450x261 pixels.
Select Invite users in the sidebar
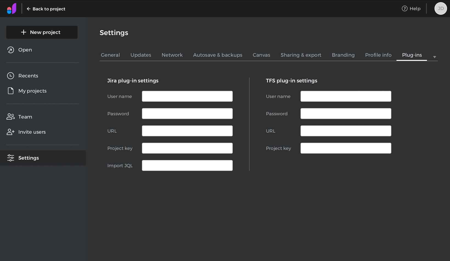[x=32, y=132]
